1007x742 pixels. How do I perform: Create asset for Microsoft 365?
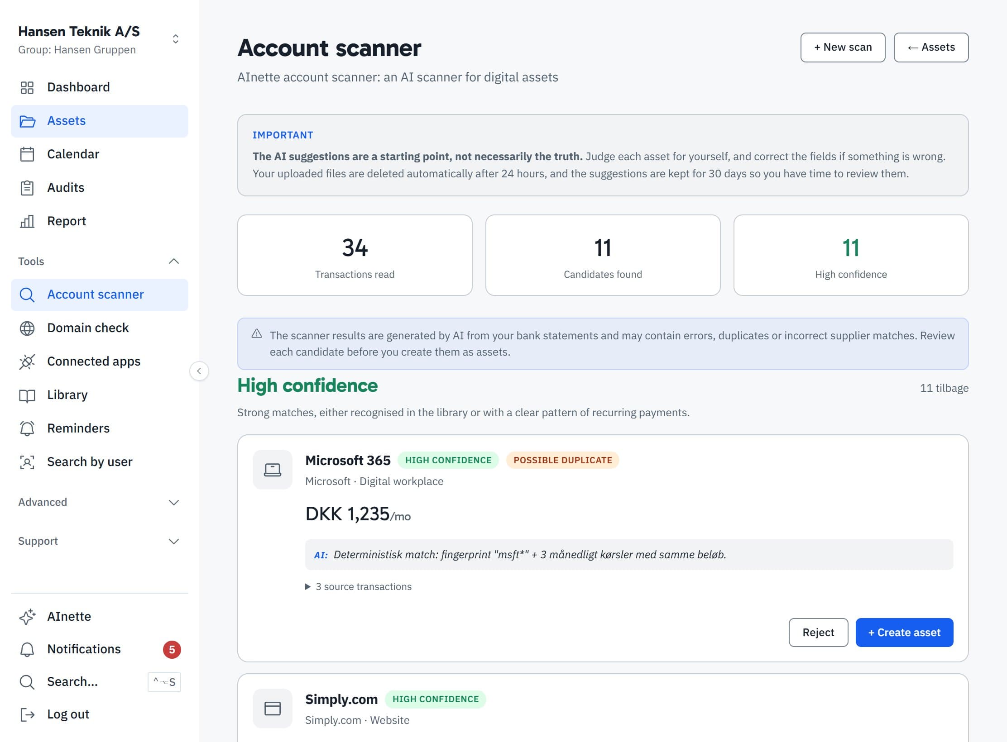[904, 633]
